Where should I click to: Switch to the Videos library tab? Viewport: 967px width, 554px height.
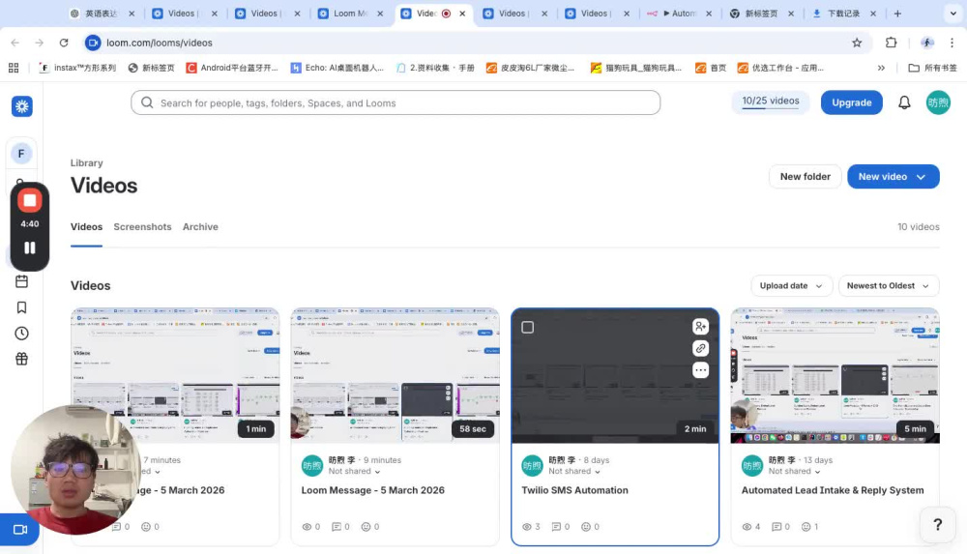pyautogui.click(x=86, y=226)
